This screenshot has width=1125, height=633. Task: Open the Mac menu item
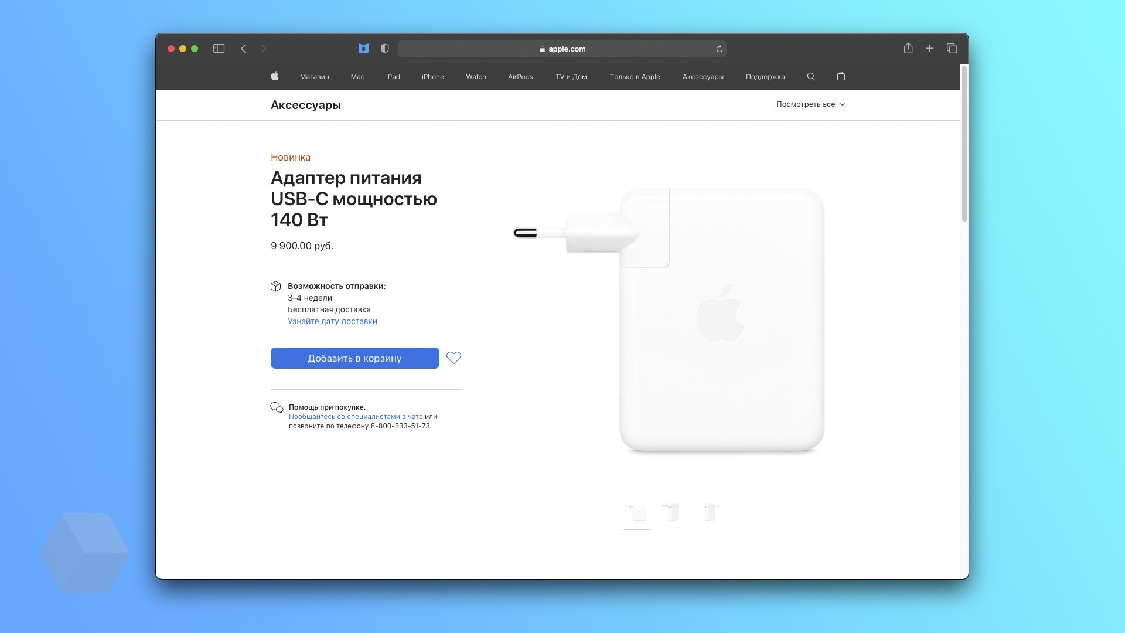tap(357, 77)
